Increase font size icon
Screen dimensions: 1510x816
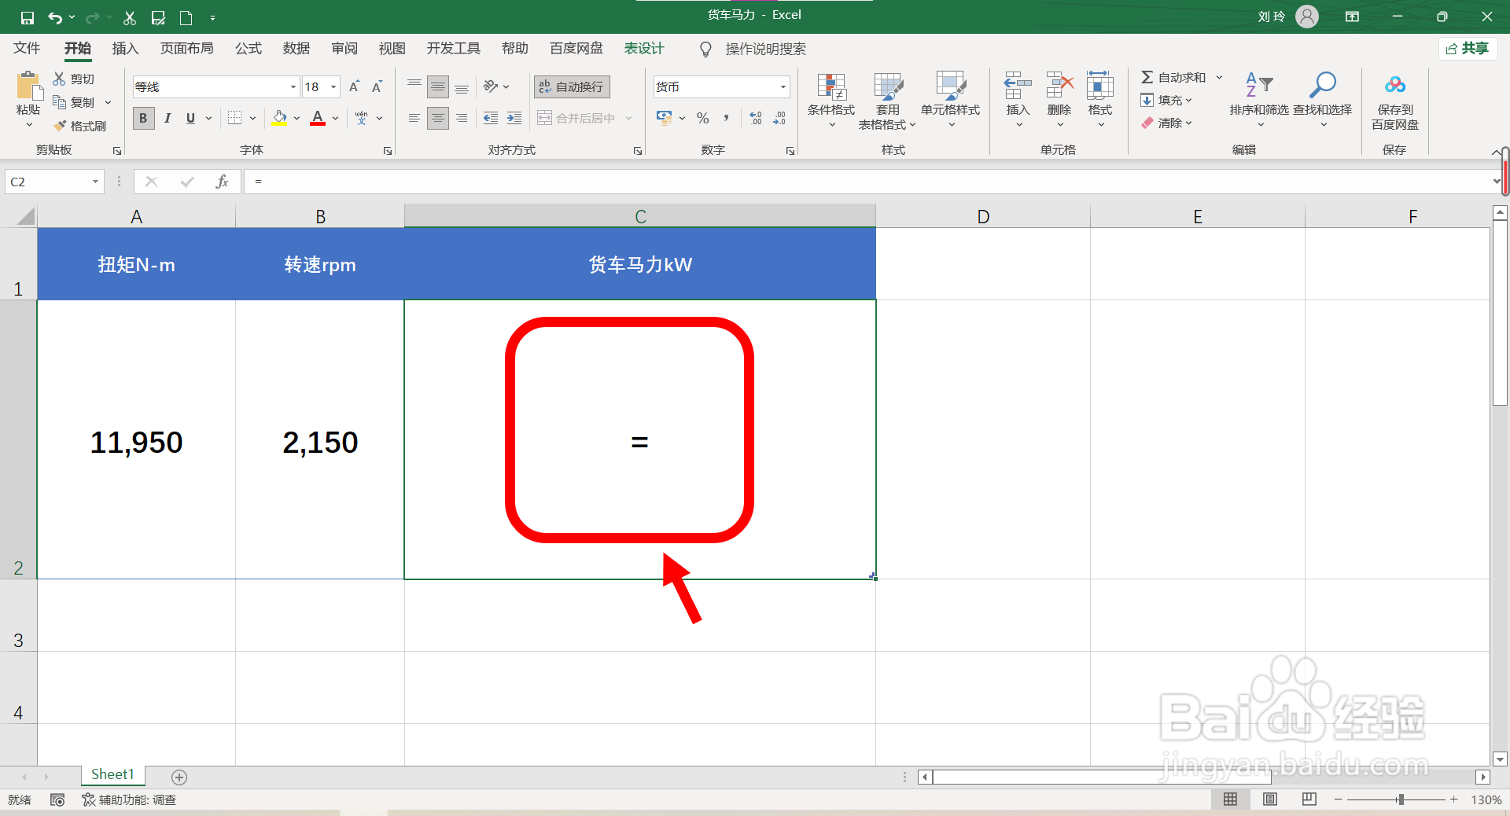tap(354, 86)
